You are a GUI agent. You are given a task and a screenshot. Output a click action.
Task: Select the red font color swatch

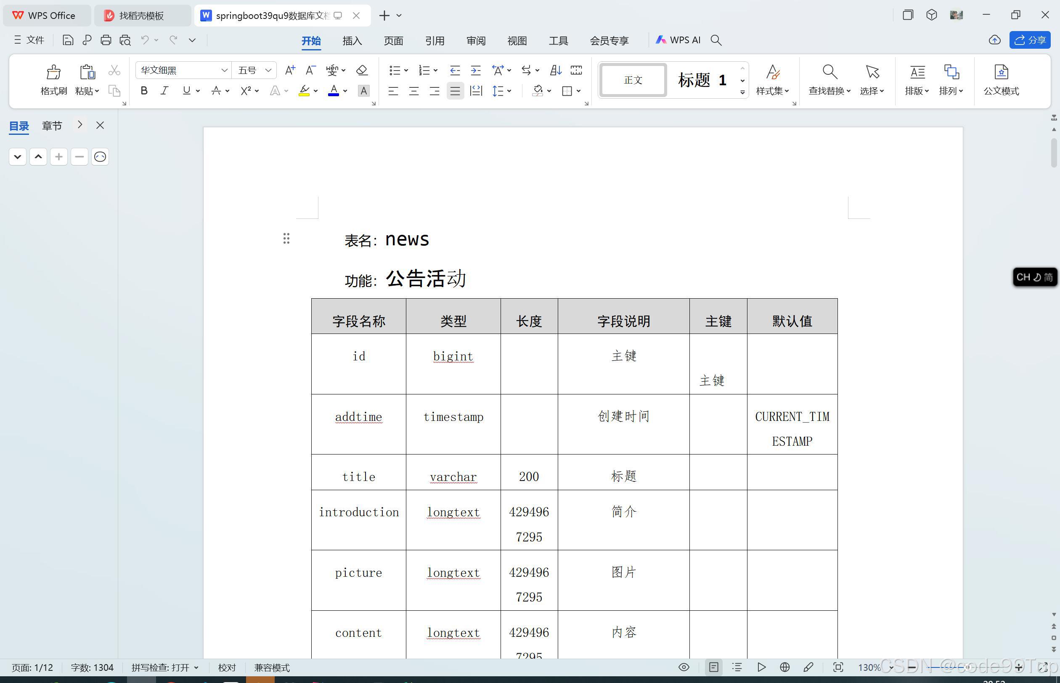(334, 90)
